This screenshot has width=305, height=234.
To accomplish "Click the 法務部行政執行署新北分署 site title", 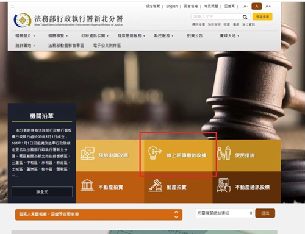I will [79, 19].
